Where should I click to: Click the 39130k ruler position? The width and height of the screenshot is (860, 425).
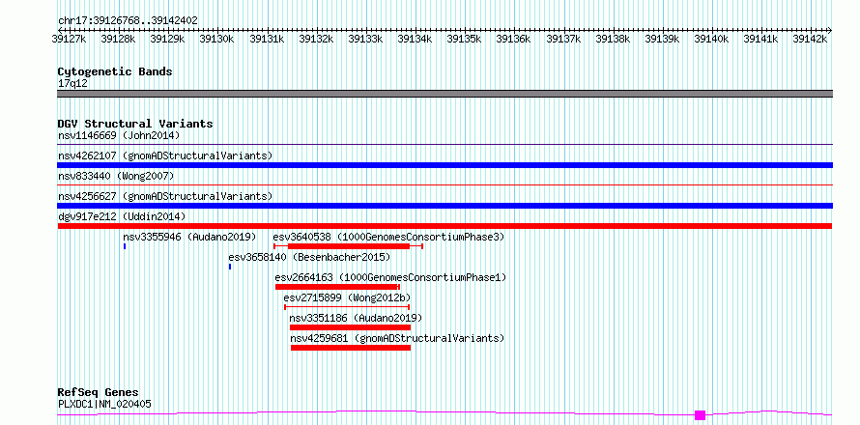217,39
